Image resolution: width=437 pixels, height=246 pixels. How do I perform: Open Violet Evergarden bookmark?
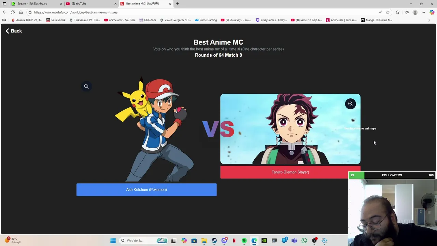[x=175, y=20]
